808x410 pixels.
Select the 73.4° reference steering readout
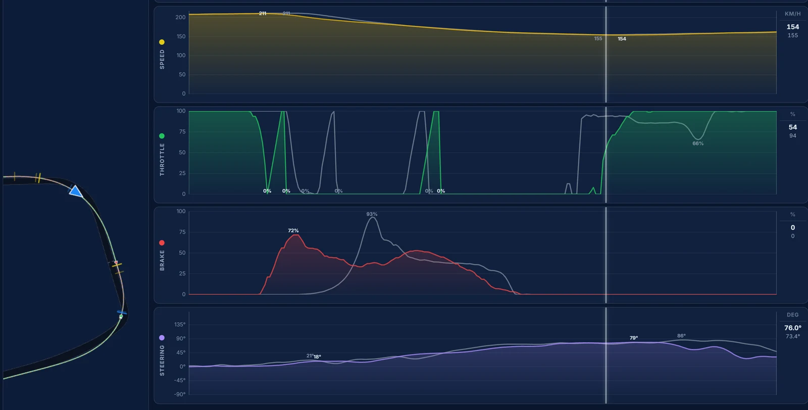792,336
